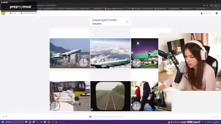Open the Spotify taskbar icon
This screenshot has height=124, width=221.
(49, 122)
